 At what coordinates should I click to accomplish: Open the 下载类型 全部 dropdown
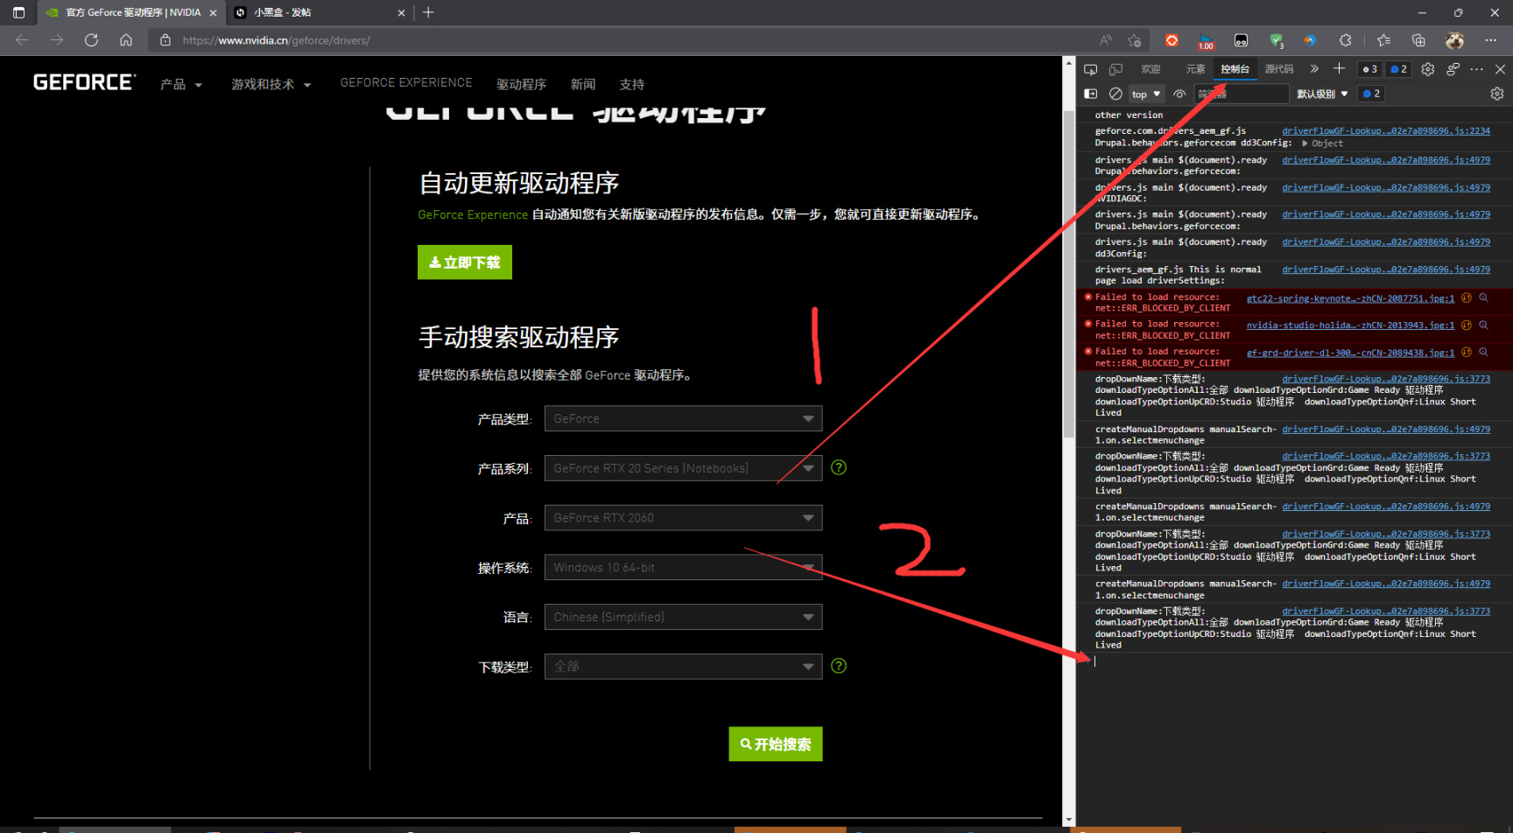(x=683, y=667)
